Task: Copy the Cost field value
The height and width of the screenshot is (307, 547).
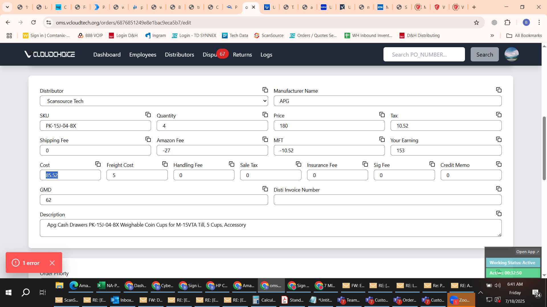Action: [x=98, y=164]
